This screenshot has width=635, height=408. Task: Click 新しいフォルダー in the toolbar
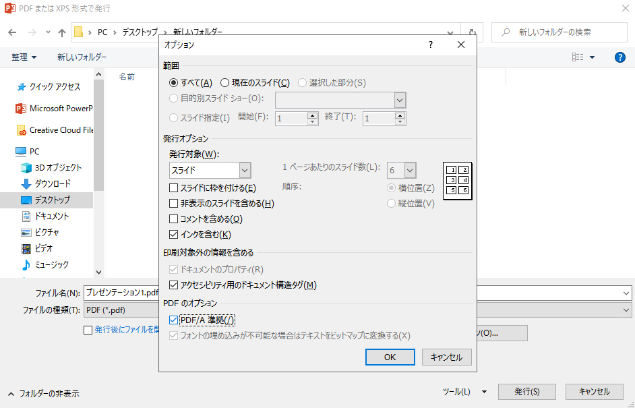coord(82,57)
